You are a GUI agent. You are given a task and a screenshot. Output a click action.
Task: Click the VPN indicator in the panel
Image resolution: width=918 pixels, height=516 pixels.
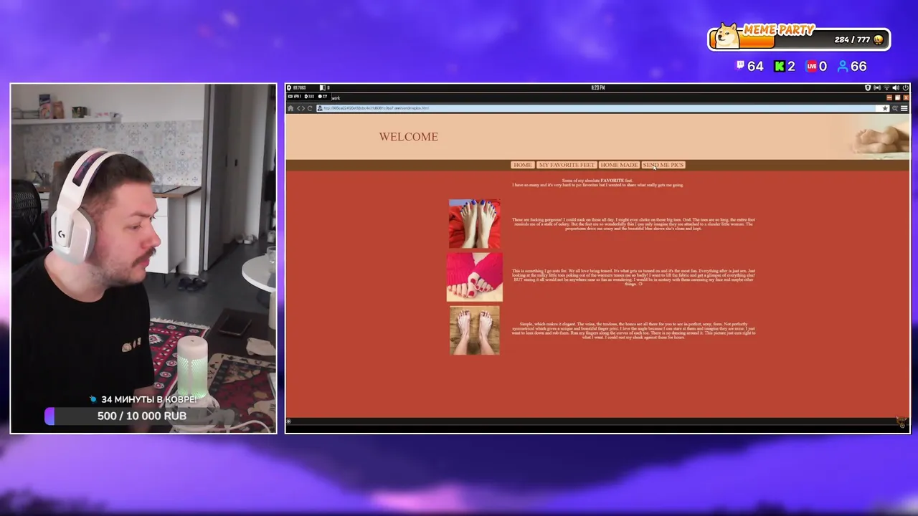pos(294,97)
